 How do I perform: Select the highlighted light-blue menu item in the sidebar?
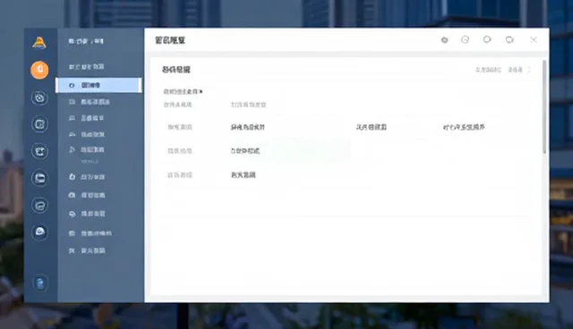pos(98,85)
